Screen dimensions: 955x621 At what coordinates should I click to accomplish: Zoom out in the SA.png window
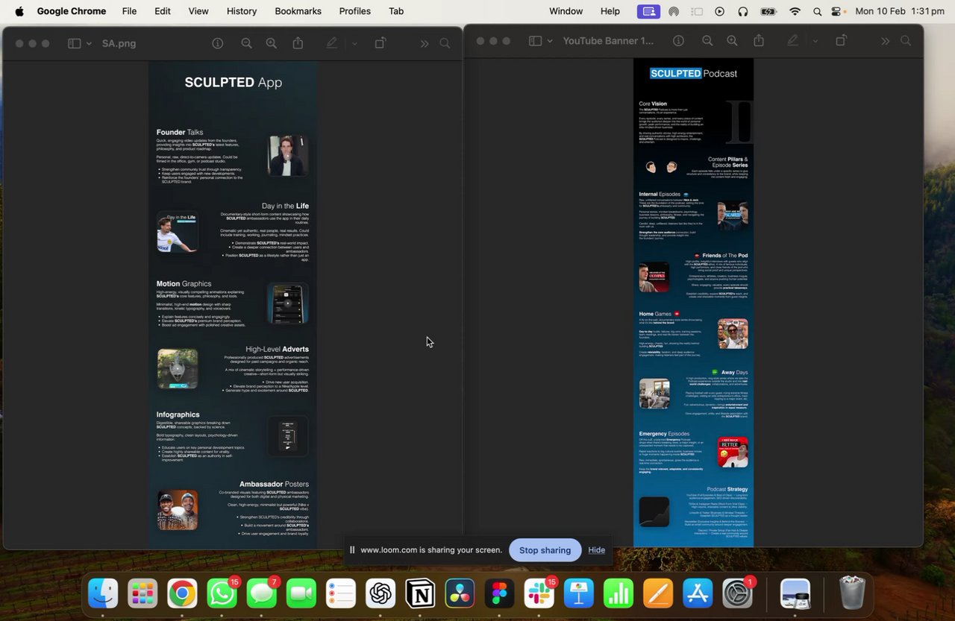pos(246,43)
